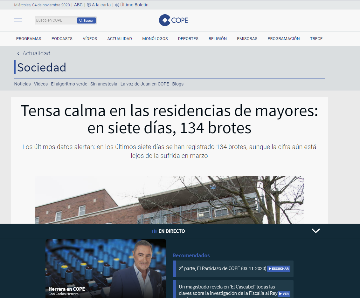
Task: Open the PROGRAMAS menu
Action: click(29, 38)
